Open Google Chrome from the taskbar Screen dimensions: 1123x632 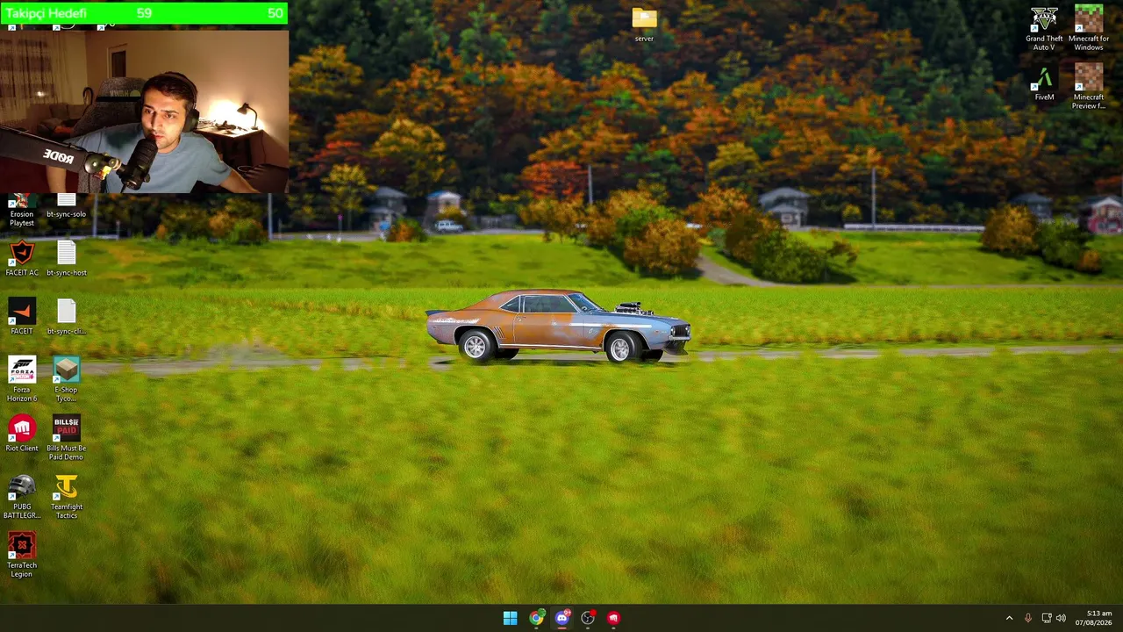pos(536,618)
